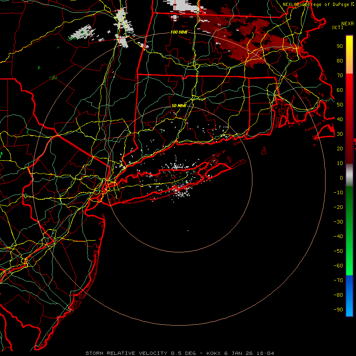Click the positive 20 value on velocity scale
356x356 pixels.
[x=340, y=149]
